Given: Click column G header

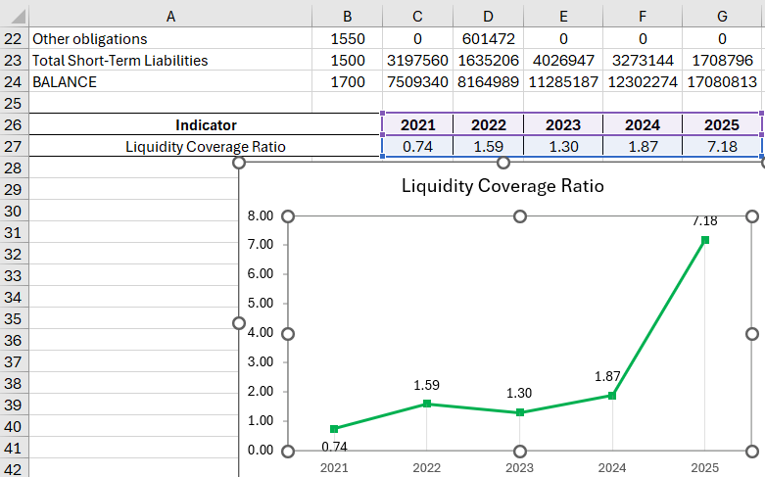Looking at the screenshot, I should pos(722,15).
